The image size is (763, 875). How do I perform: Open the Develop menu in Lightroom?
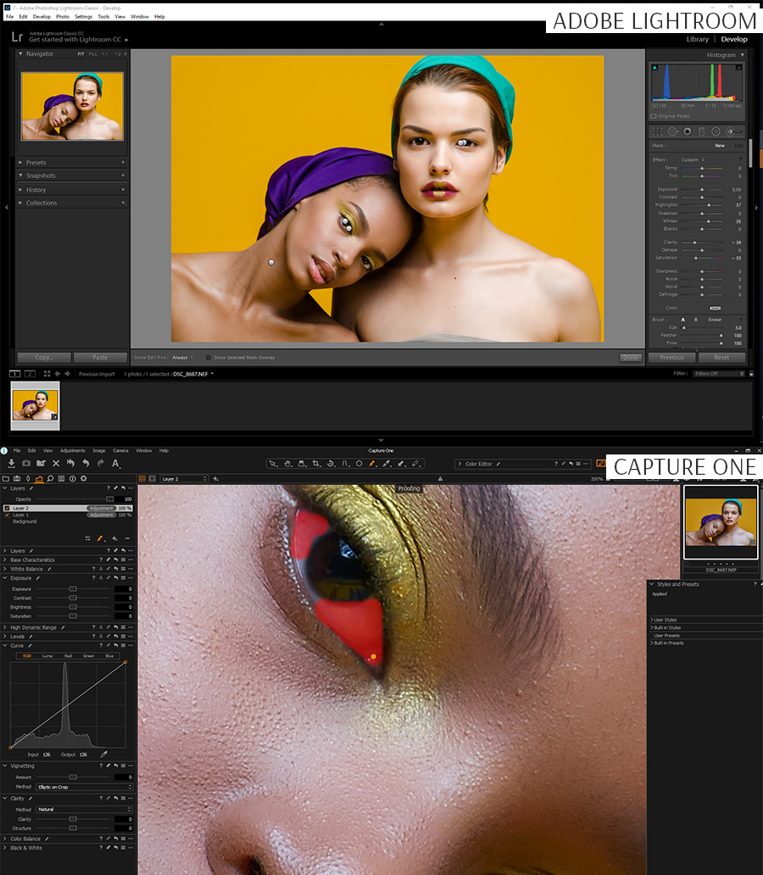42,17
